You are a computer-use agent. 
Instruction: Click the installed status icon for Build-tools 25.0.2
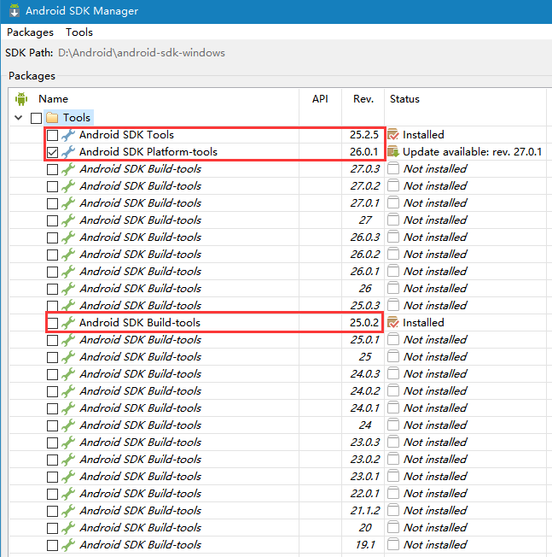tap(393, 323)
